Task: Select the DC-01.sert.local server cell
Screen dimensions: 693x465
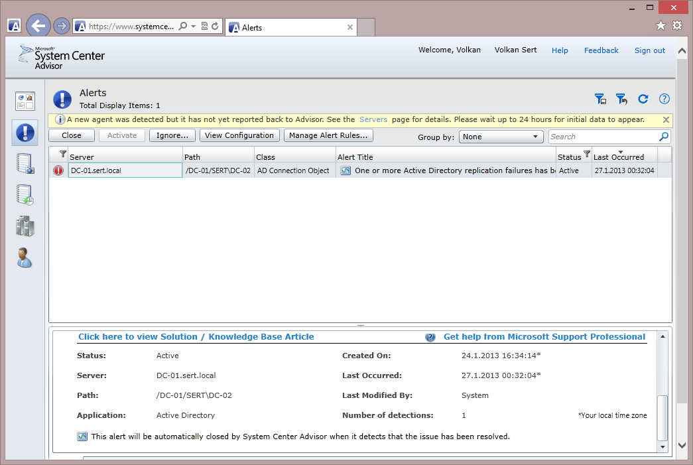Action: click(x=125, y=170)
